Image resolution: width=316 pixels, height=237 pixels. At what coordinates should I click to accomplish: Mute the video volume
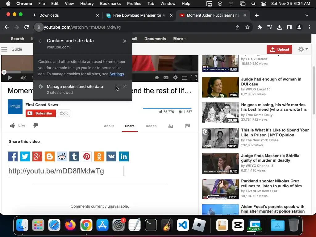click(x=23, y=77)
